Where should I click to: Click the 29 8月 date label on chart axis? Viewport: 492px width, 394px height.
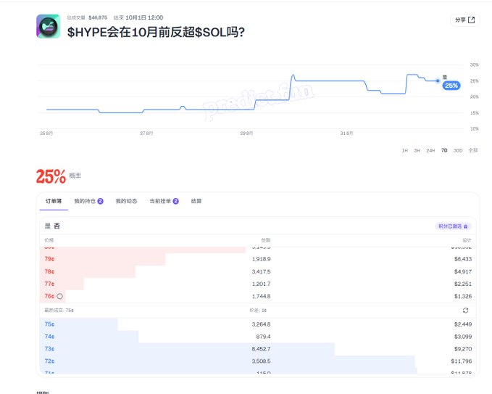coord(246,134)
